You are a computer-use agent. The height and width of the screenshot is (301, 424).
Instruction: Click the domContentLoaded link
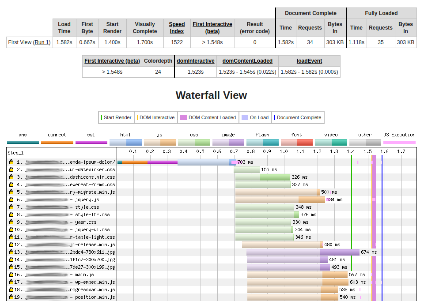247,60
